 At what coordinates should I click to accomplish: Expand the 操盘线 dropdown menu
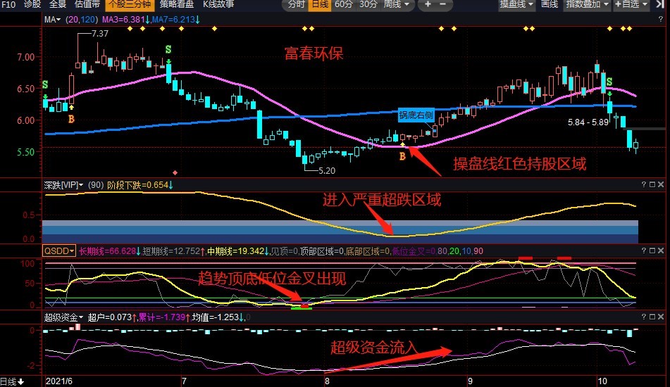coord(517,5)
